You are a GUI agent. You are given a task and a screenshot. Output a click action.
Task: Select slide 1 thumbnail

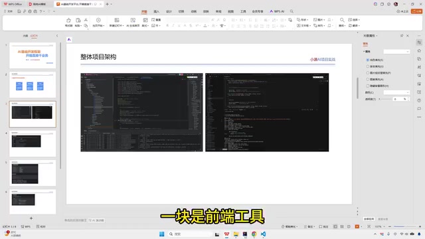[x=33, y=55]
